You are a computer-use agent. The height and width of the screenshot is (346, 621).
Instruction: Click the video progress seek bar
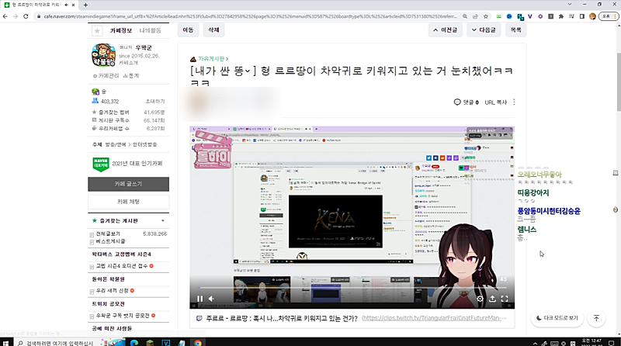point(349,288)
